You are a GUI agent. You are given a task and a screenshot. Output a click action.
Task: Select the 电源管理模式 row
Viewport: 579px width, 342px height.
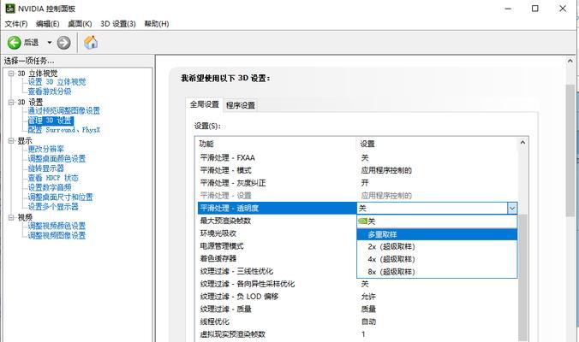[x=277, y=246]
